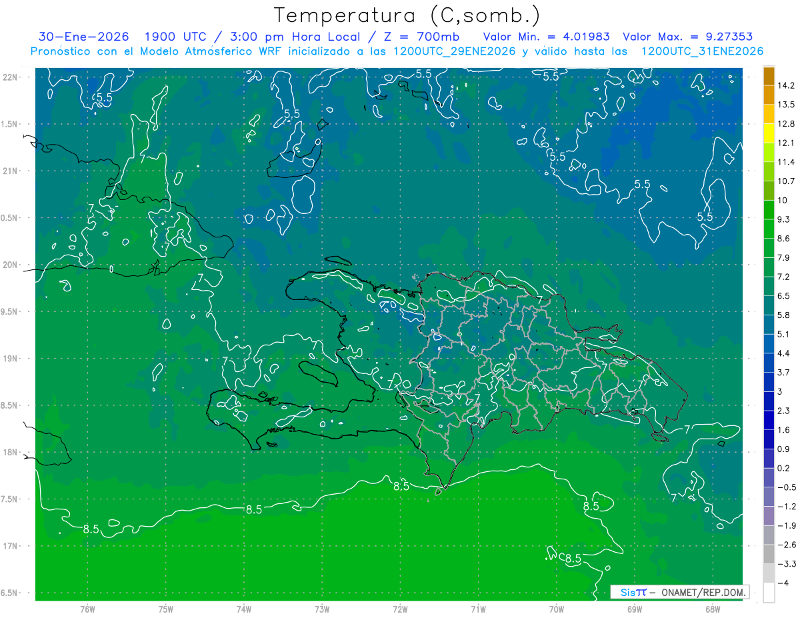The image size is (800, 618).
Task: Click the 1200UTC_31ENE2026 validity text
Action: (702, 51)
